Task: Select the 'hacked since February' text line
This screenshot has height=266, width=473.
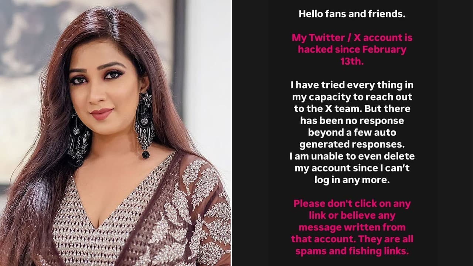Action: pos(352,50)
